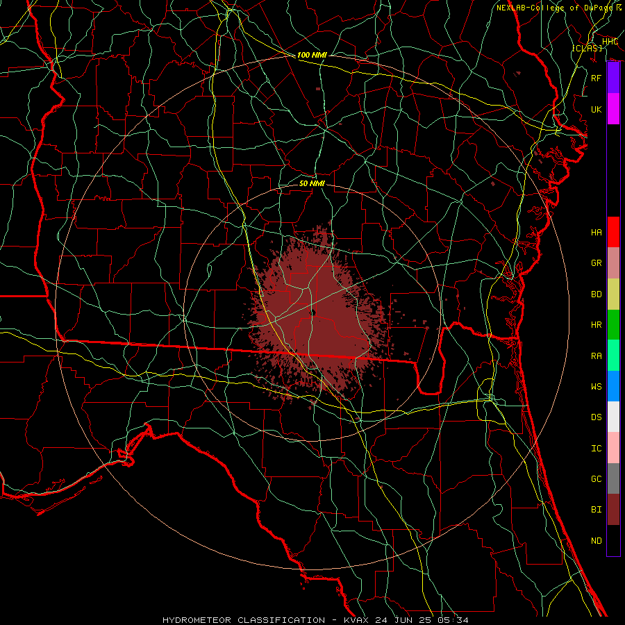Image resolution: width=625 pixels, height=625 pixels.
Task: Click the BI brown legend swatch
Action: click(613, 510)
